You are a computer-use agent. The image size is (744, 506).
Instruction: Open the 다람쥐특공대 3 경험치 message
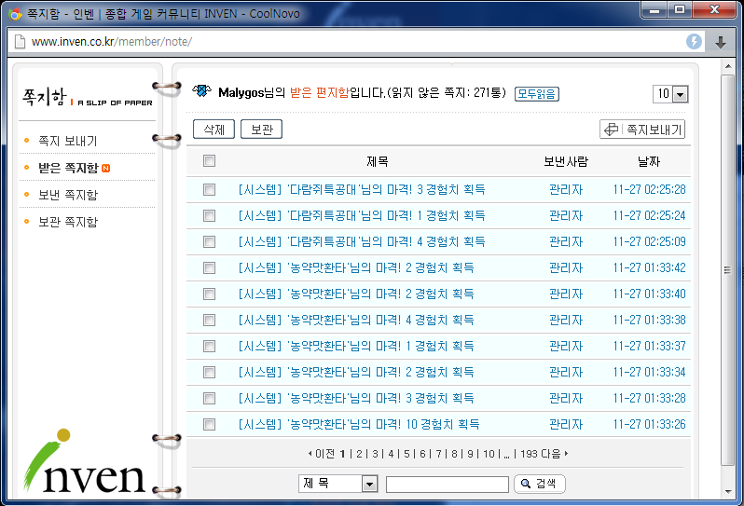coord(362,190)
